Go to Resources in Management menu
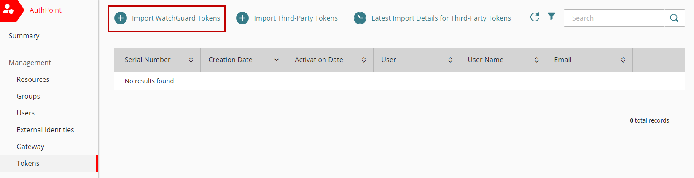 coord(33,79)
